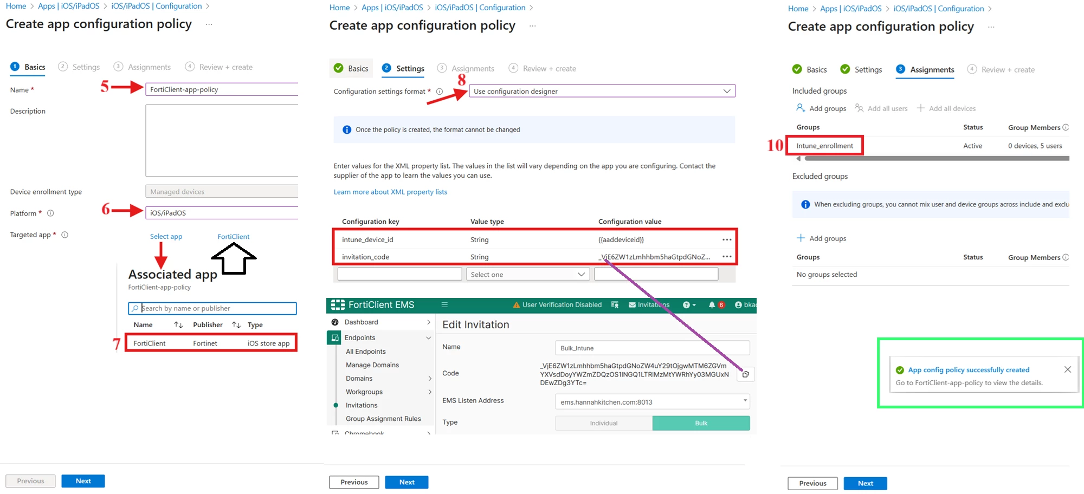Screen dimensions: 1084x494
Task: Click Group Members info icon under Included groups
Action: (x=1066, y=127)
